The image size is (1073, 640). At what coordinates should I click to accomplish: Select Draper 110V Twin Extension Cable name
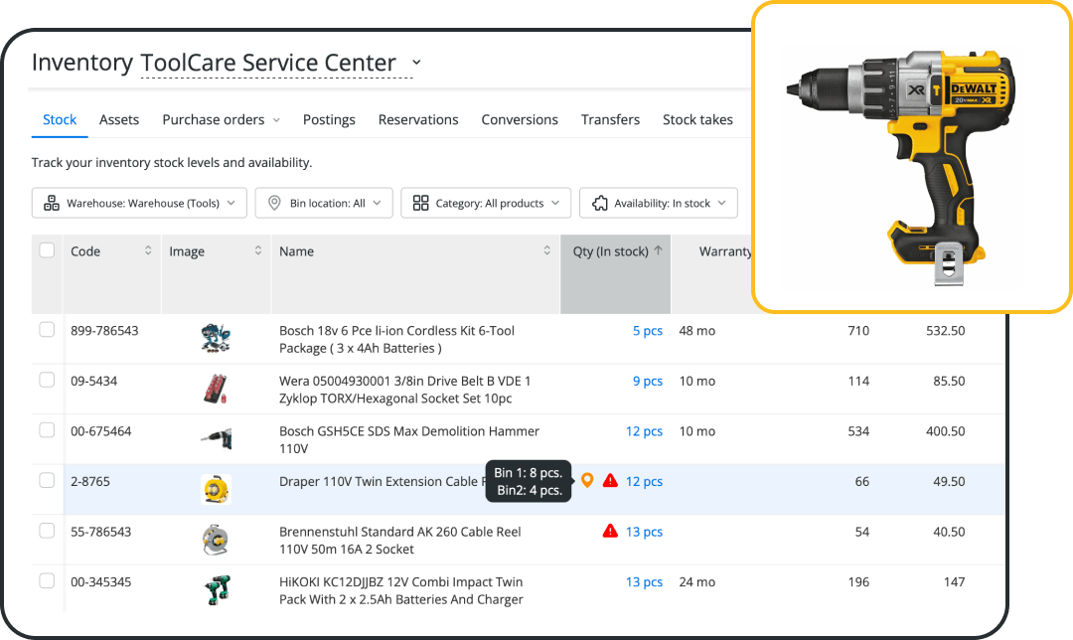coord(382,481)
